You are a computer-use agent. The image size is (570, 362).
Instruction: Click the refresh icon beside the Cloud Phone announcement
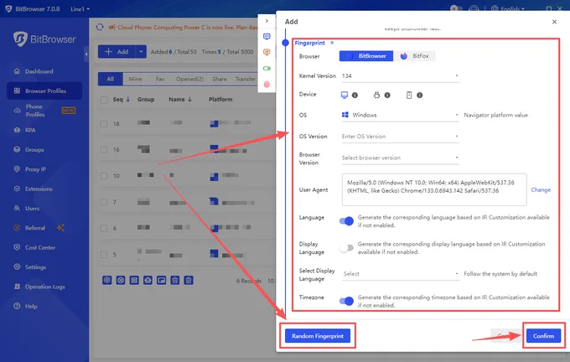[100, 27]
